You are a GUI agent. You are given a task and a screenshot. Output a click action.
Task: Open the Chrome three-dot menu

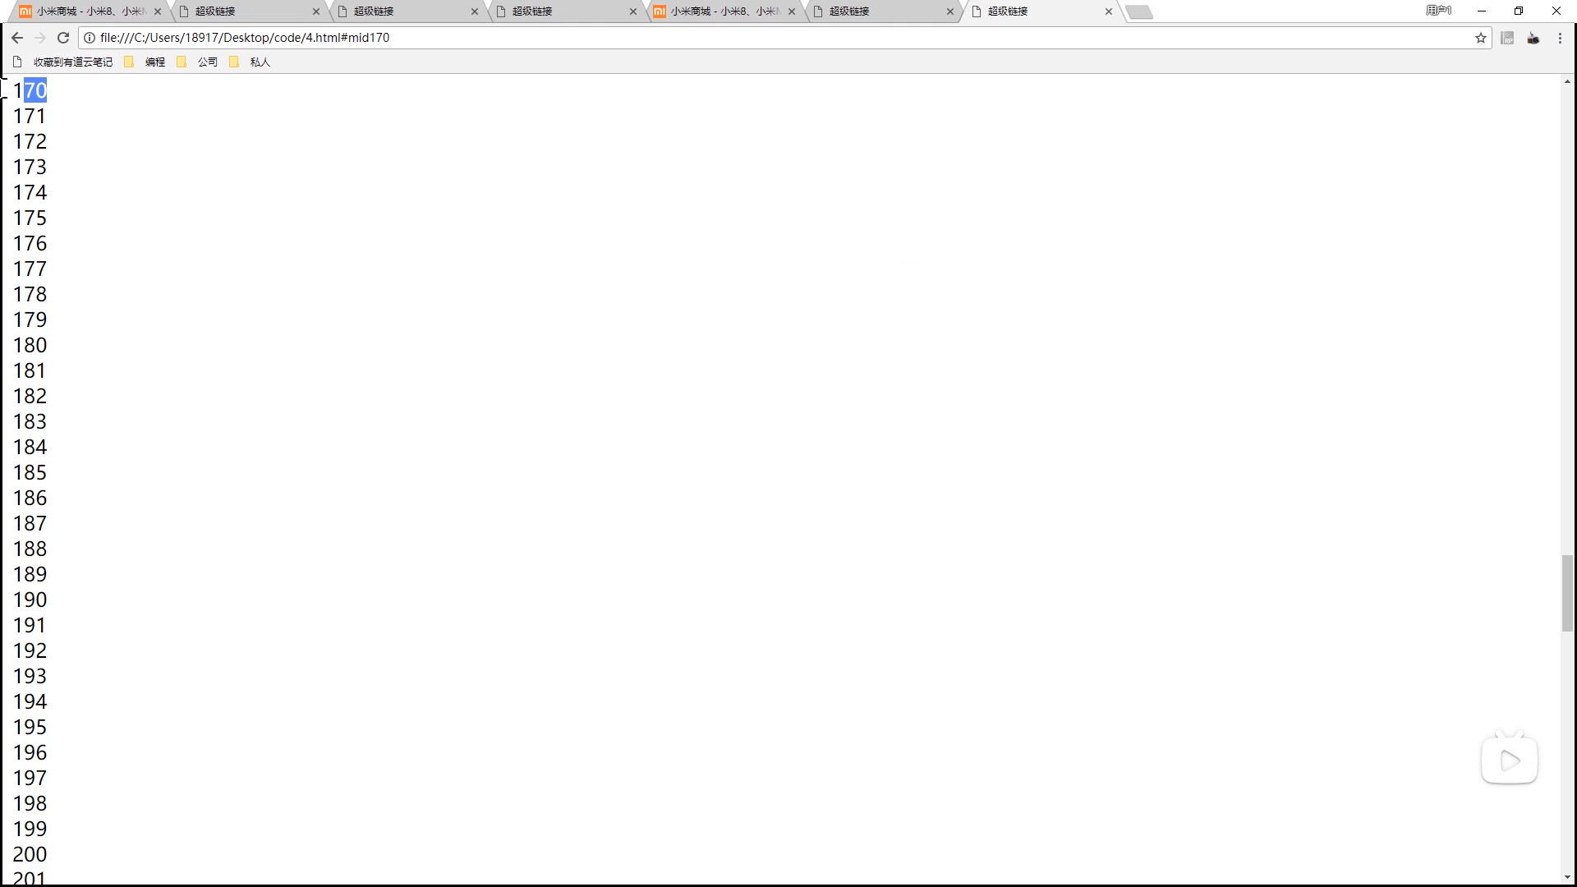click(1560, 38)
